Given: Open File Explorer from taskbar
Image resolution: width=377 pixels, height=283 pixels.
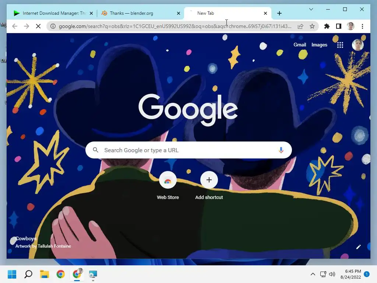Looking at the screenshot, I should (45, 274).
